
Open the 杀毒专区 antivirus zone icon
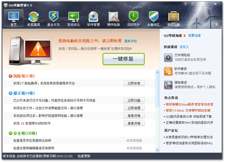click(153, 17)
